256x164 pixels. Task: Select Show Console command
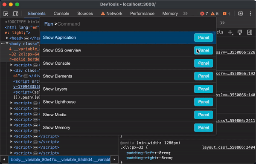tap(128, 63)
